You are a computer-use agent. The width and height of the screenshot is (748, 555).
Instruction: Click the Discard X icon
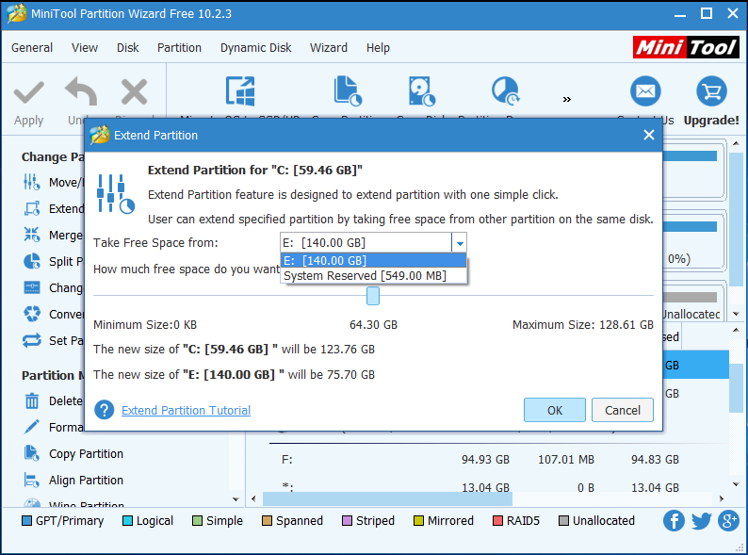pos(134,91)
